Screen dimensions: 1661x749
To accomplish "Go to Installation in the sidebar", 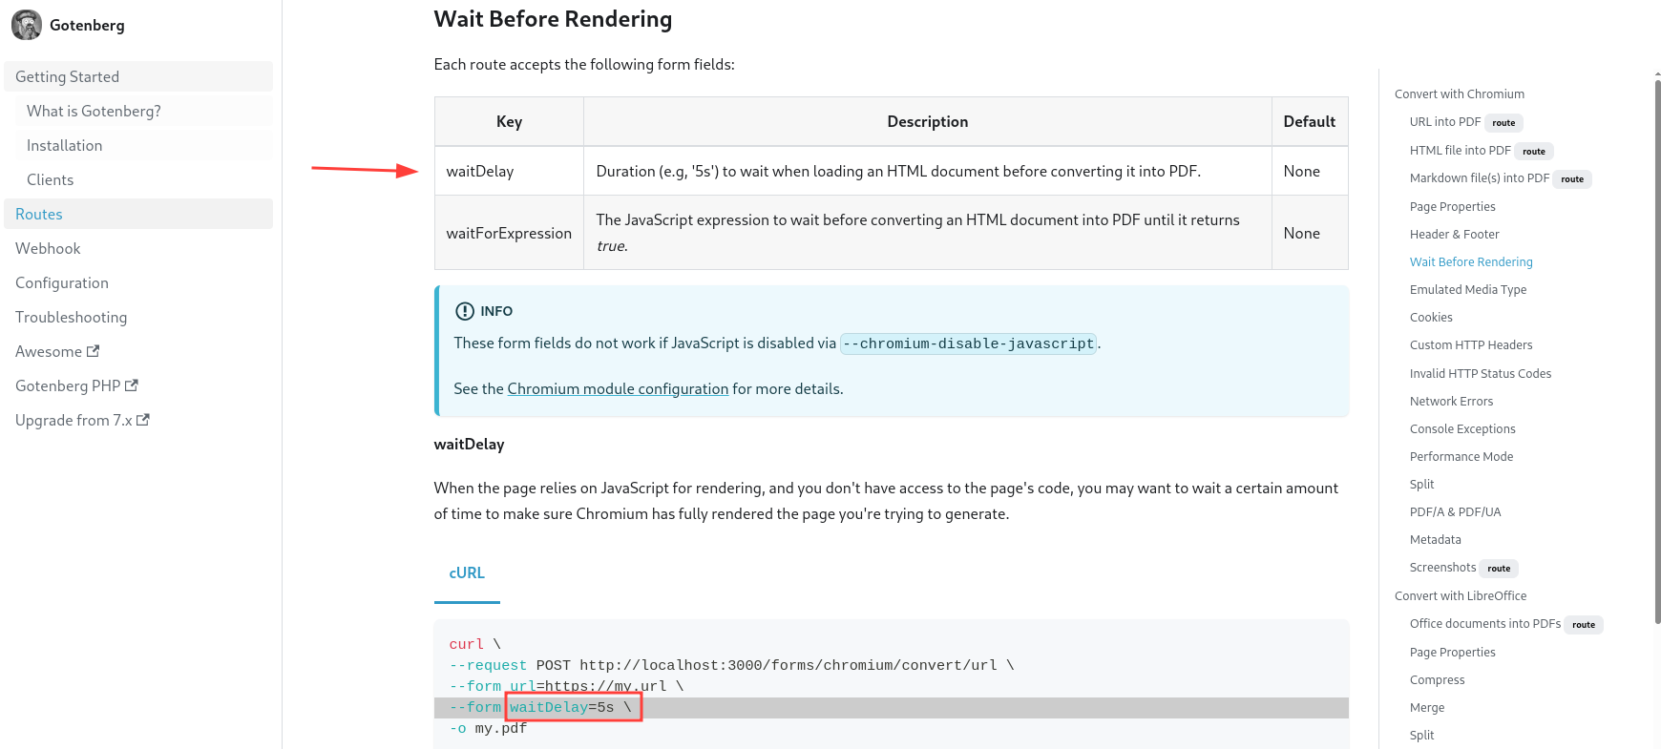I will pos(64,145).
